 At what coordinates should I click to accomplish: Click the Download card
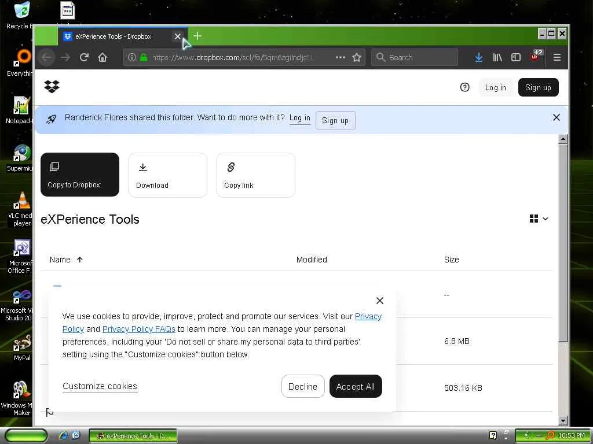coord(168,175)
